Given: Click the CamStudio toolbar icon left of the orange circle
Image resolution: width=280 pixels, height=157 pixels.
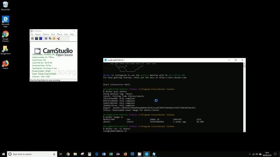Looking at the screenshot, I should (x=50, y=38).
